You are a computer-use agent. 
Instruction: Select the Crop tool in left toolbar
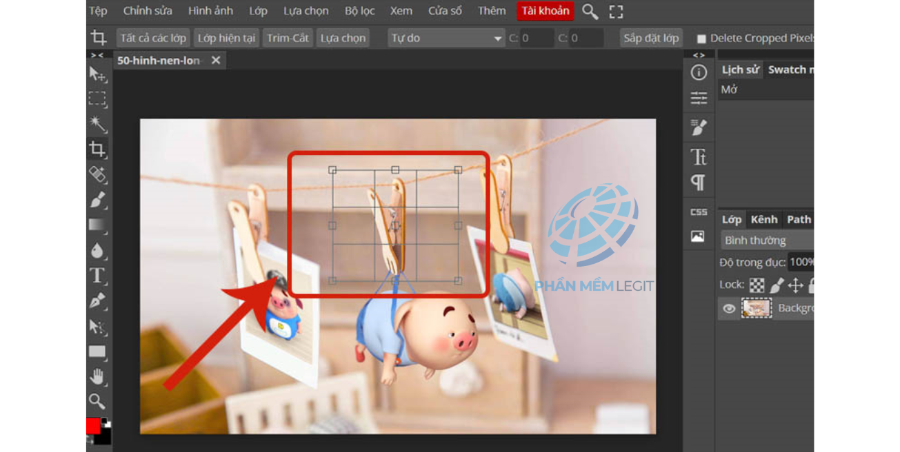pos(97,149)
